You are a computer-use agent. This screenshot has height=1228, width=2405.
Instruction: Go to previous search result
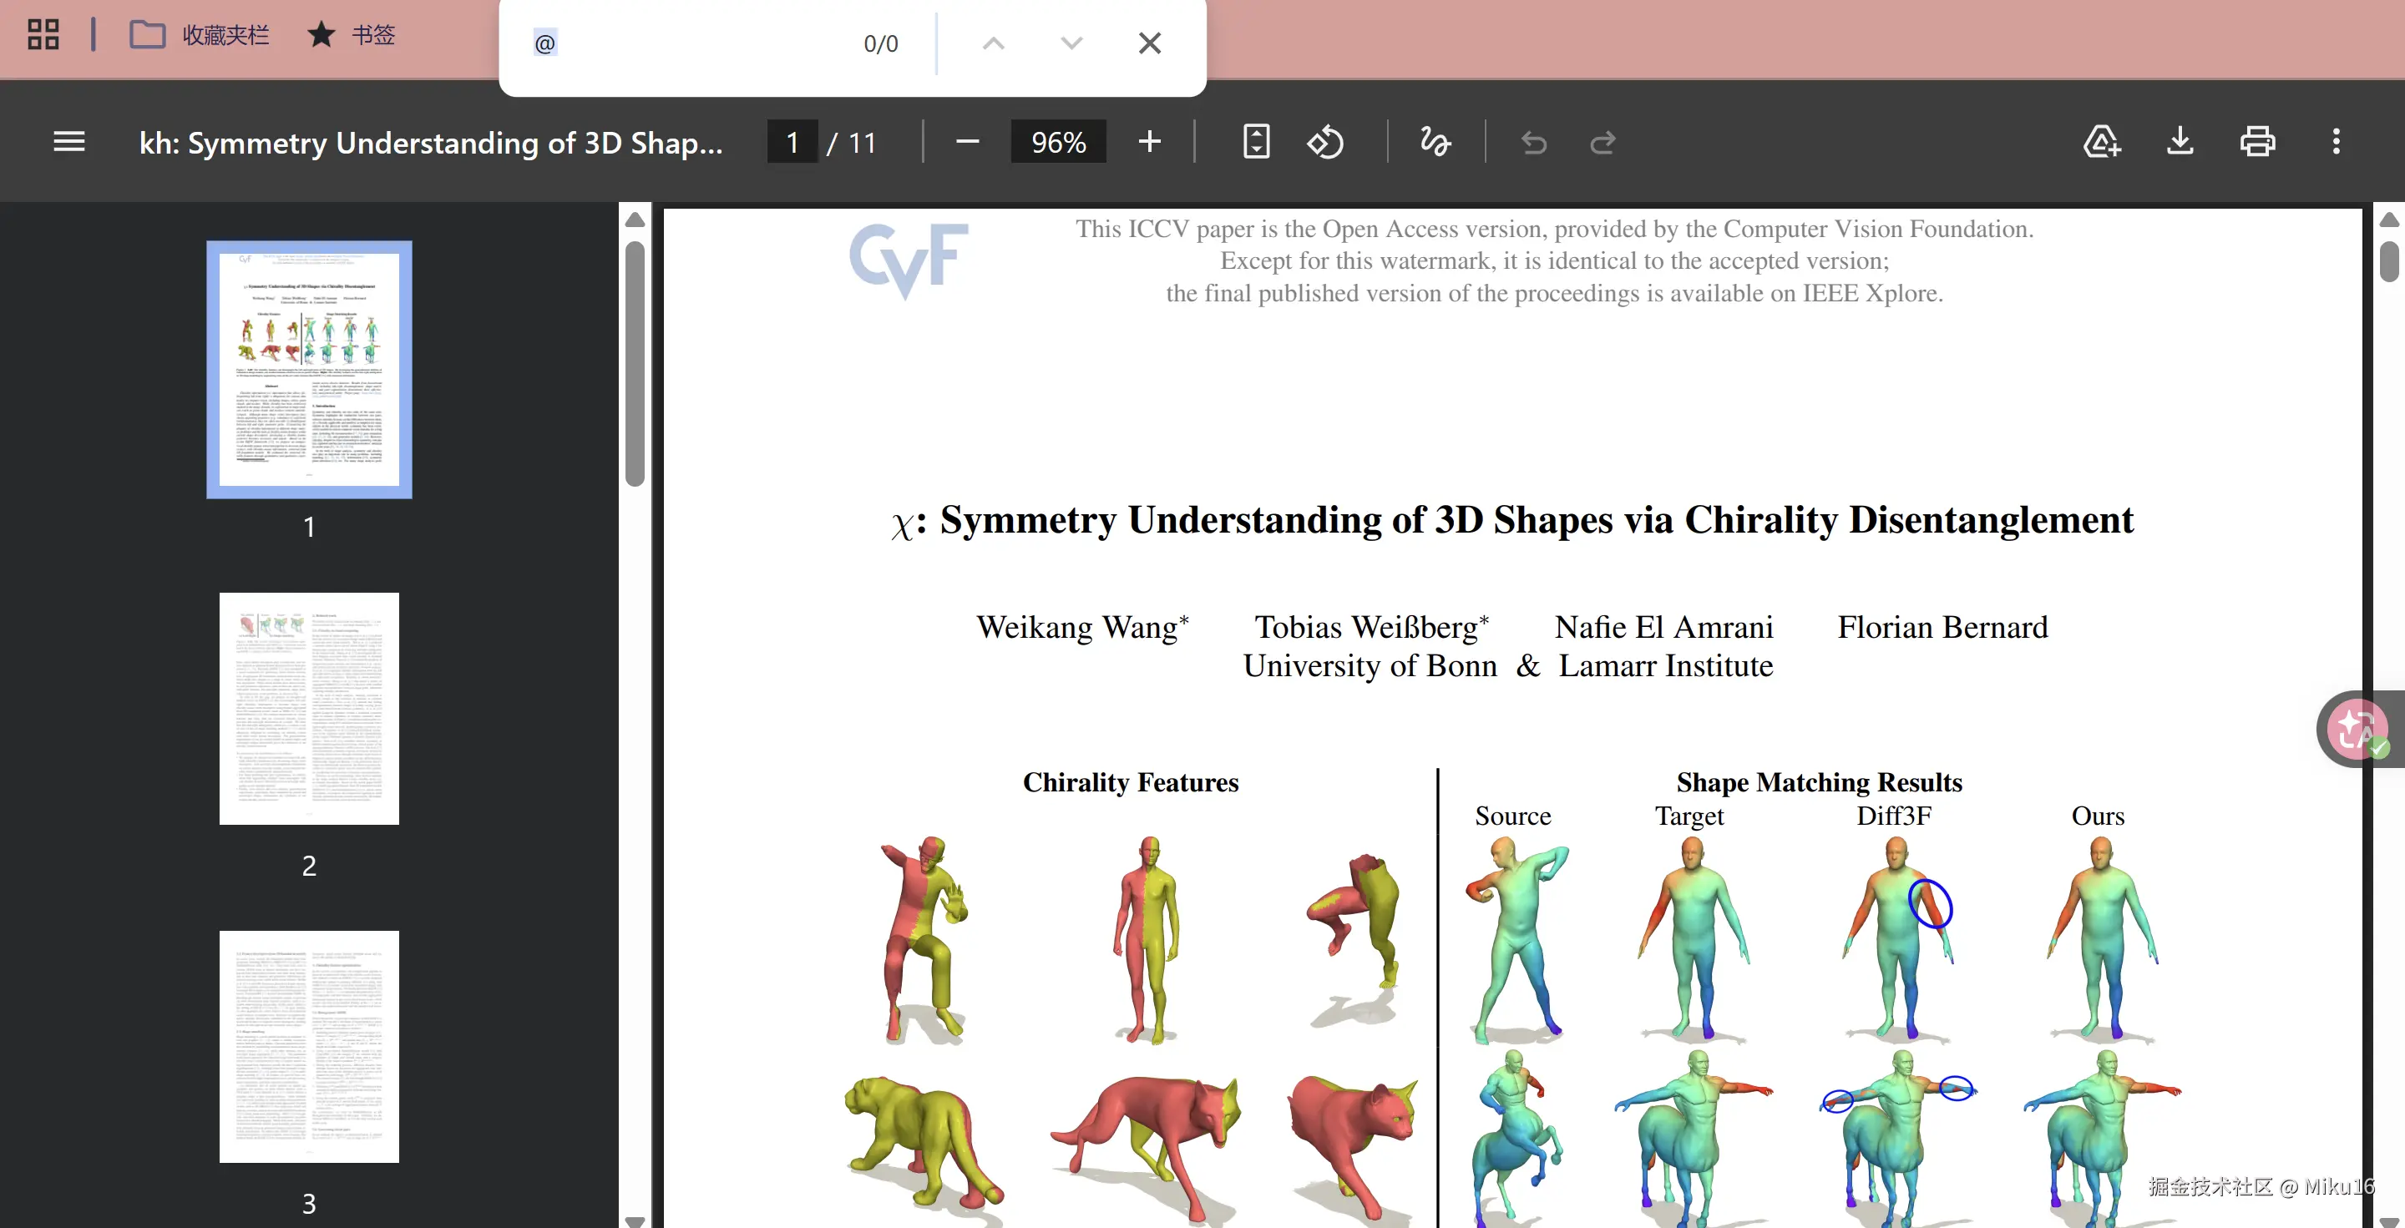[994, 43]
